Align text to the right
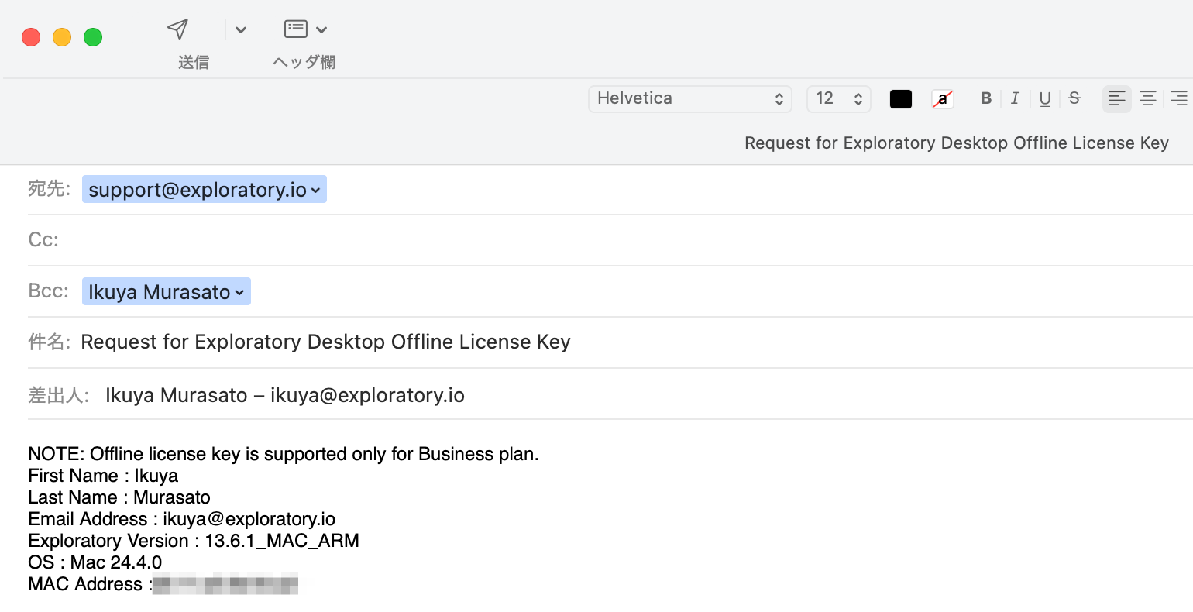The height and width of the screenshot is (612, 1193). point(1178,98)
